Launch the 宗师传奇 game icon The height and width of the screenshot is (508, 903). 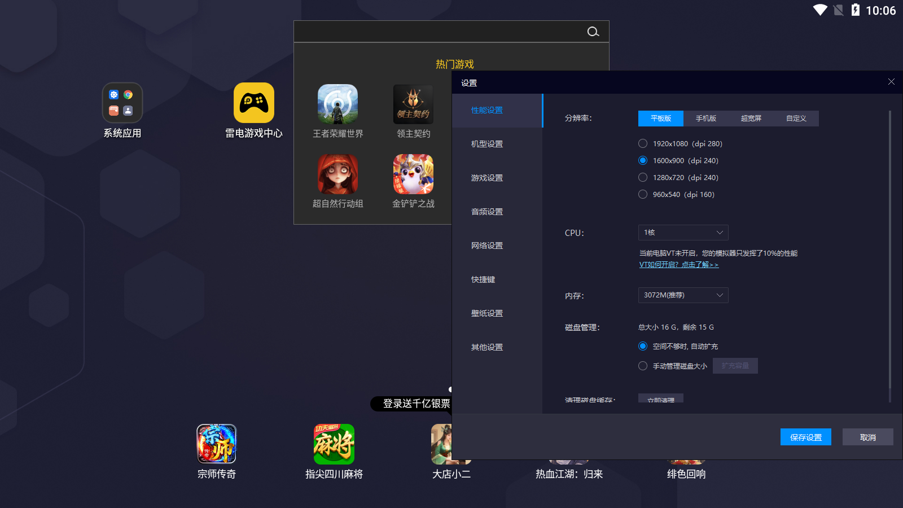click(x=217, y=444)
